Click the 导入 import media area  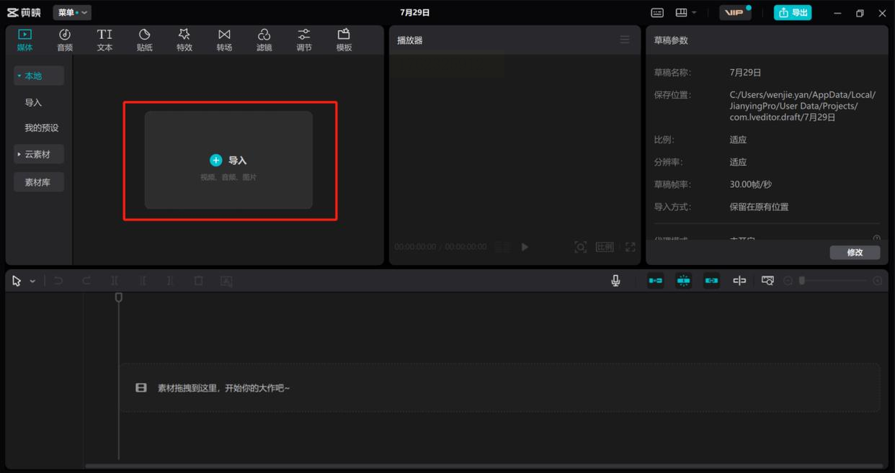228,161
